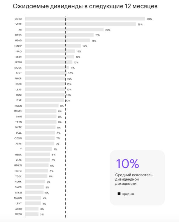Click the GMKN dividend bar
The image size is (179, 222).
(37, 165)
